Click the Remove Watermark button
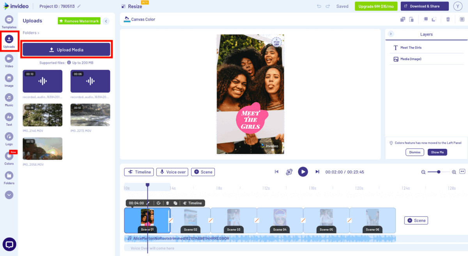This screenshot has height=256, width=468. (79, 21)
